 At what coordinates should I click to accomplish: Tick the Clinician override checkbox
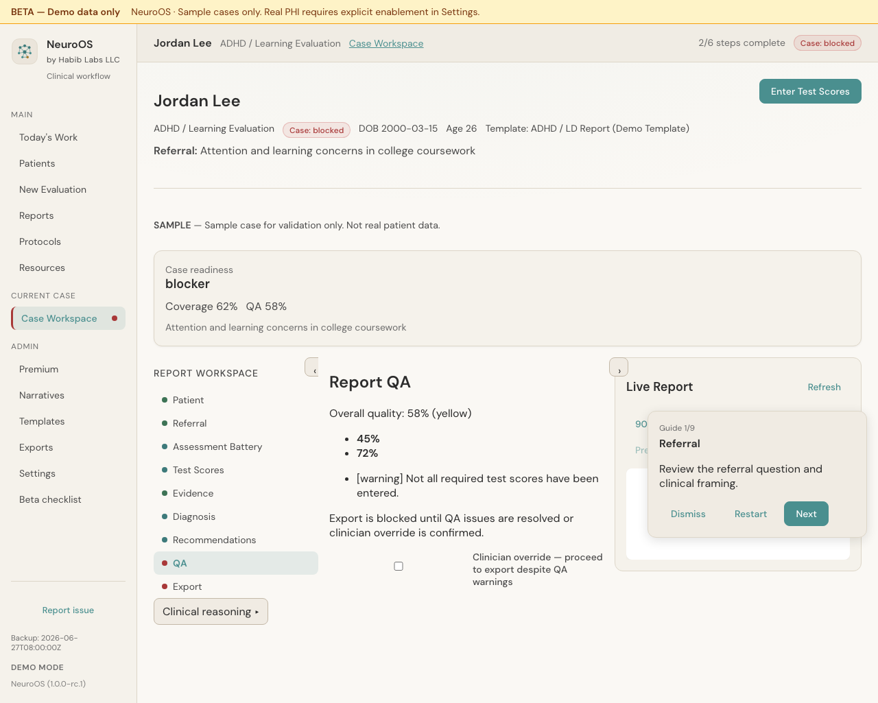[399, 567]
